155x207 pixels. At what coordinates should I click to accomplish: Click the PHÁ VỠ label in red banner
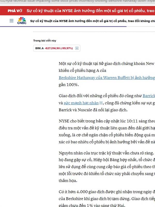(15, 11)
